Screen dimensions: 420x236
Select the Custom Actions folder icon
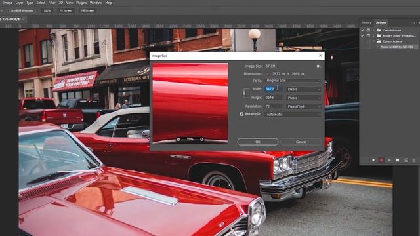(x=379, y=41)
